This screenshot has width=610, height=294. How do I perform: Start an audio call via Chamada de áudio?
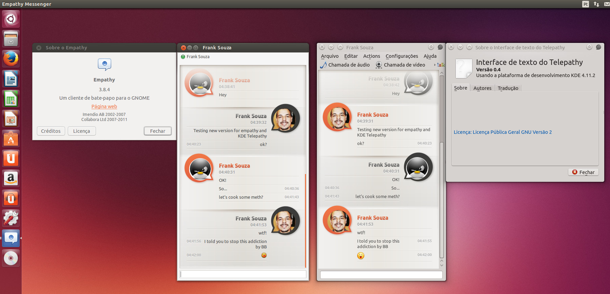coord(345,65)
